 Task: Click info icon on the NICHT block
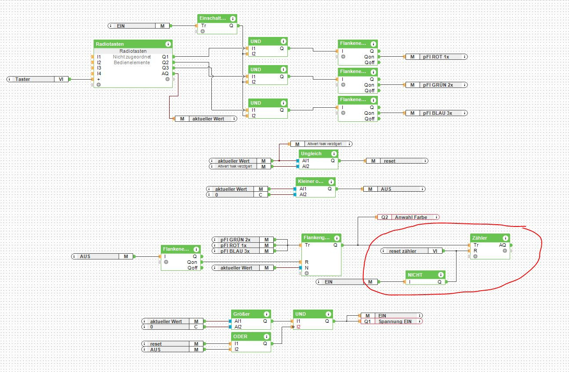coord(441,275)
